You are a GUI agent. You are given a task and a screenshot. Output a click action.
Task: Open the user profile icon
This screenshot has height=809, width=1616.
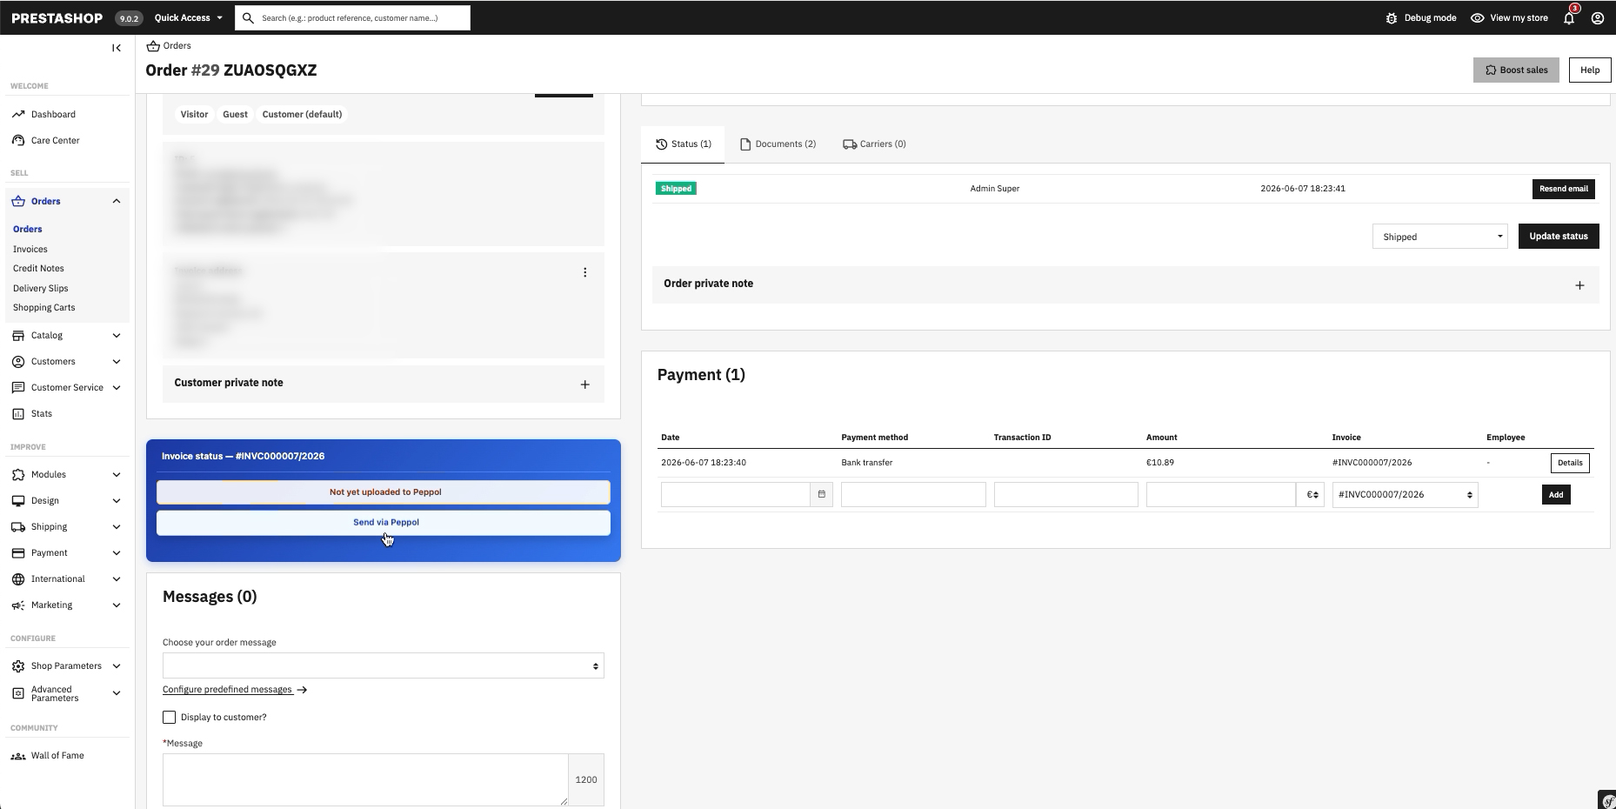tap(1598, 17)
